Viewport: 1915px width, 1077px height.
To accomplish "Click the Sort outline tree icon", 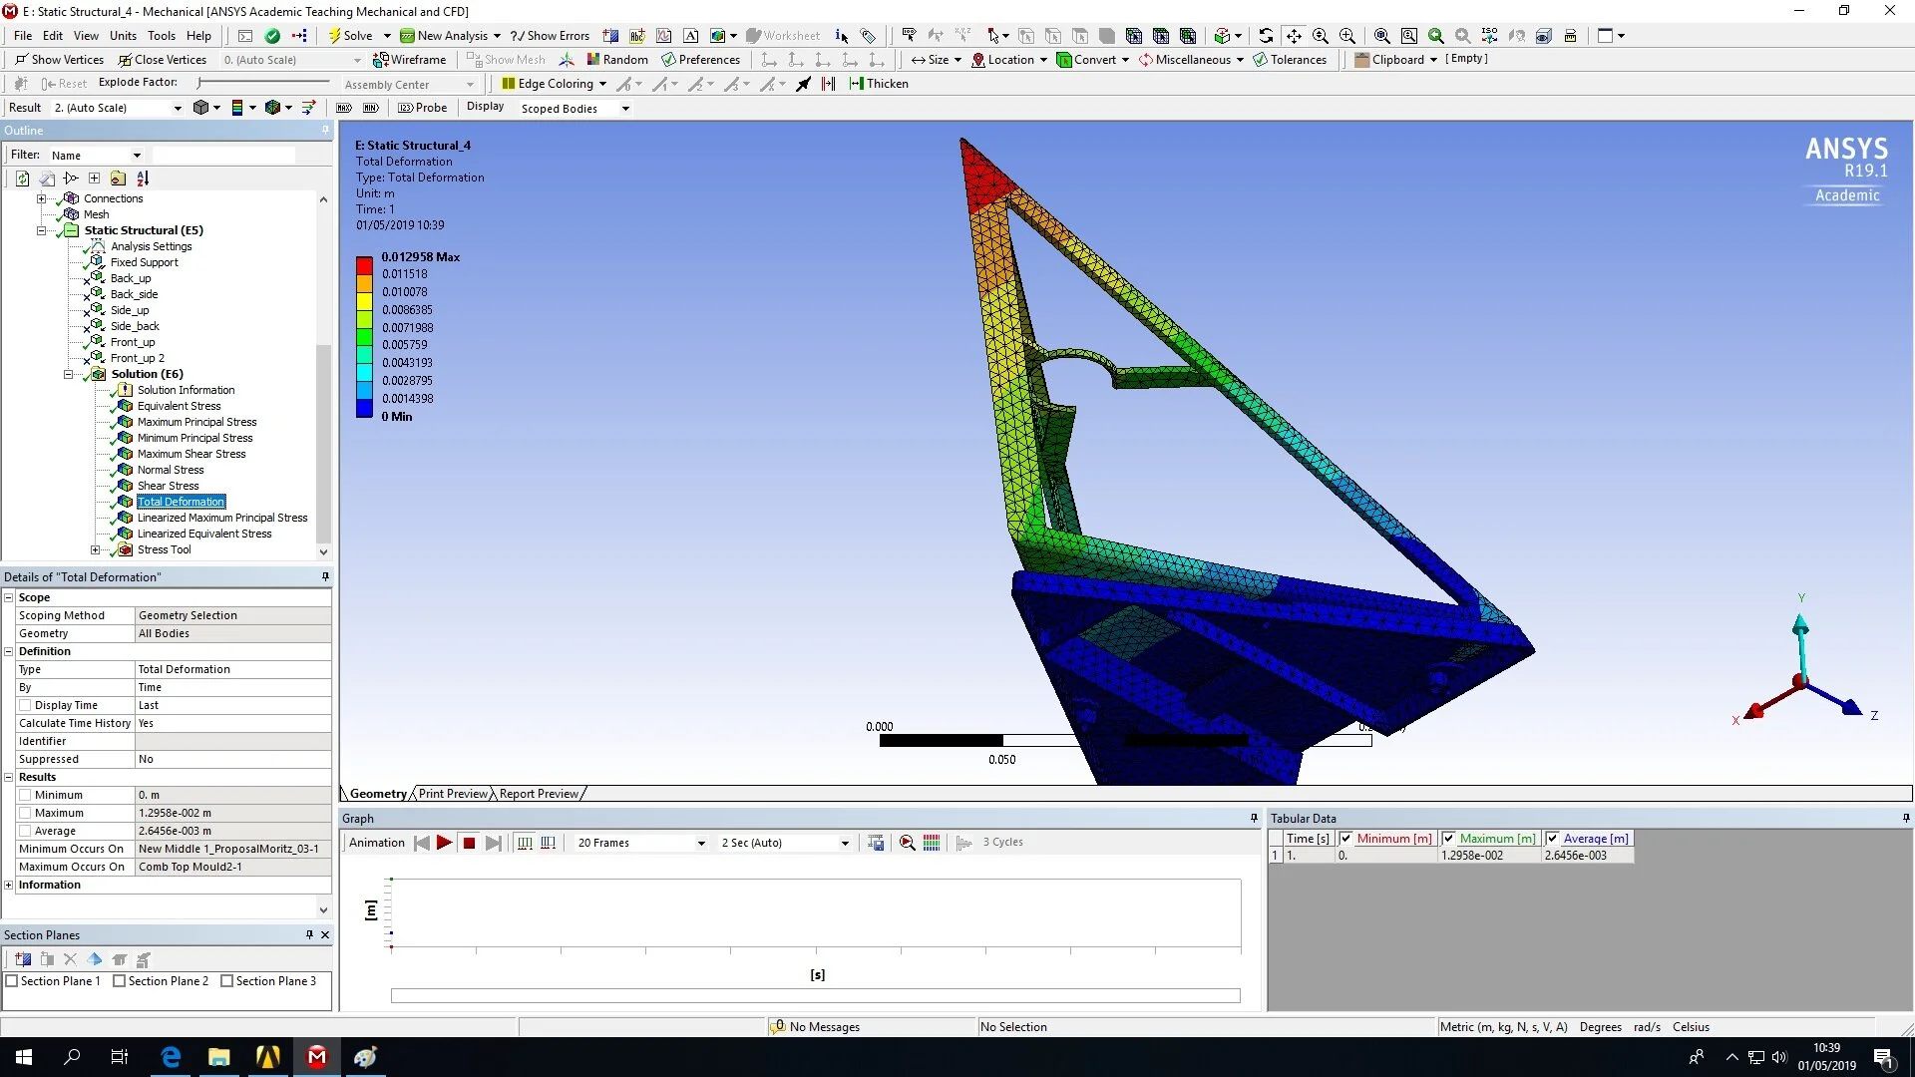I will click(143, 179).
